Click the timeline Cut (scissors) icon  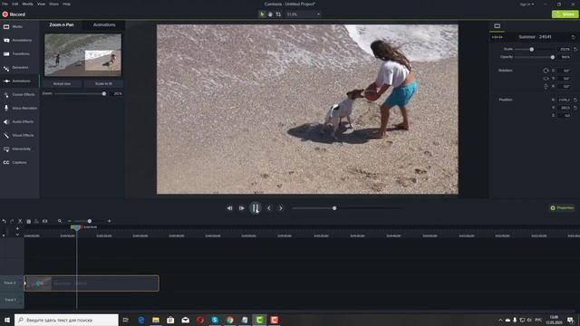[20, 221]
